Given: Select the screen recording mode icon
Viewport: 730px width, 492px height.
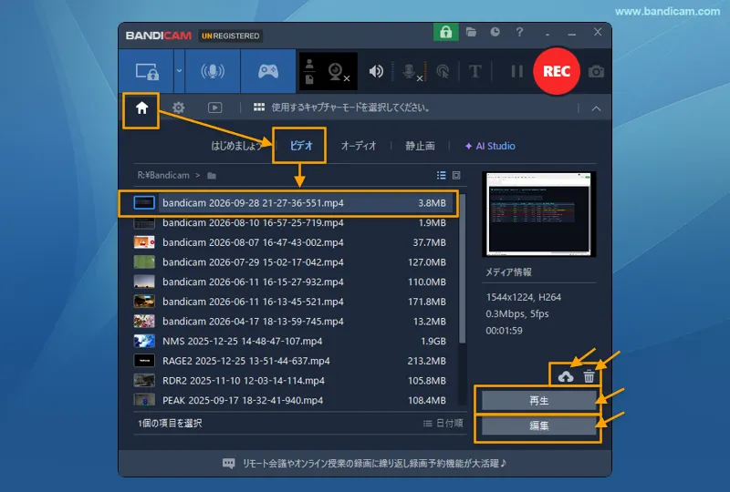Looking at the screenshot, I should [x=147, y=72].
